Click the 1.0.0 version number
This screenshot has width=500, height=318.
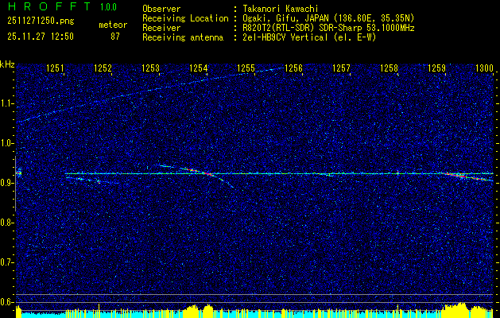click(x=108, y=7)
